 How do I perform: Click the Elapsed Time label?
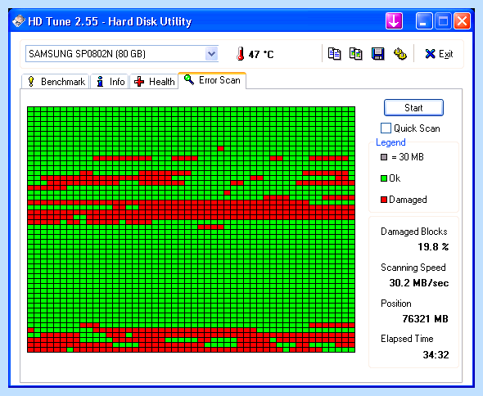(x=407, y=339)
